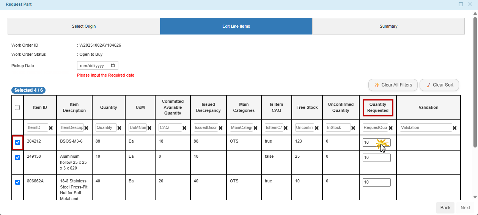Click Quantity Requested field for item 249158
Screen dimensions: 478x215
(376, 158)
